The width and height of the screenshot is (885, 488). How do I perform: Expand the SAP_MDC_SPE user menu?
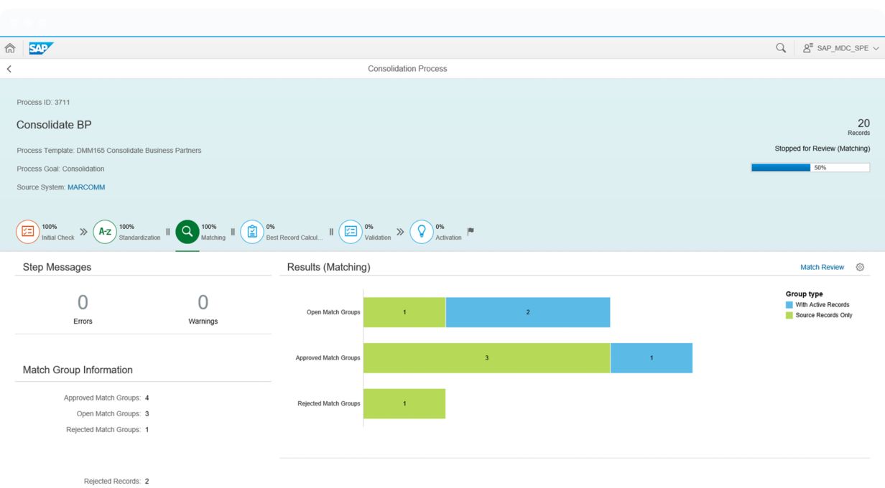tap(840, 48)
